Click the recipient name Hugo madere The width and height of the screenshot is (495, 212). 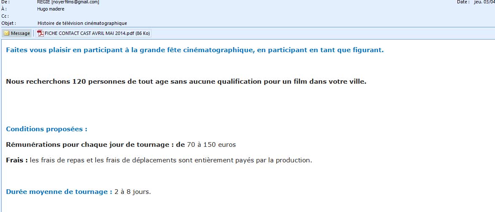(x=51, y=9)
